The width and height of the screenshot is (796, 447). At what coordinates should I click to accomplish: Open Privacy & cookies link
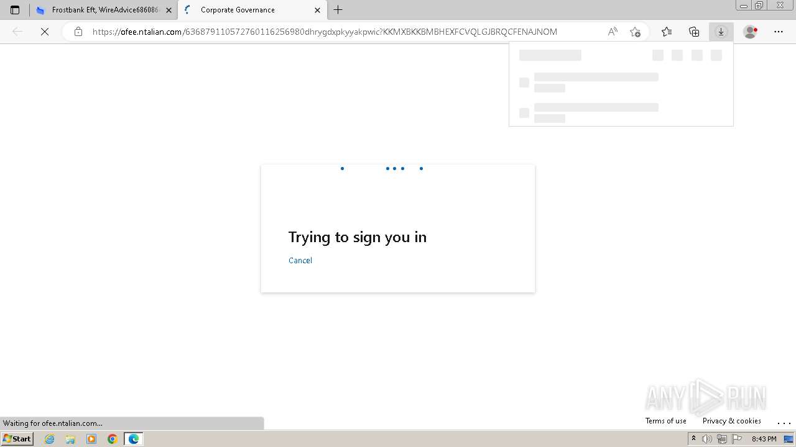[x=732, y=421]
